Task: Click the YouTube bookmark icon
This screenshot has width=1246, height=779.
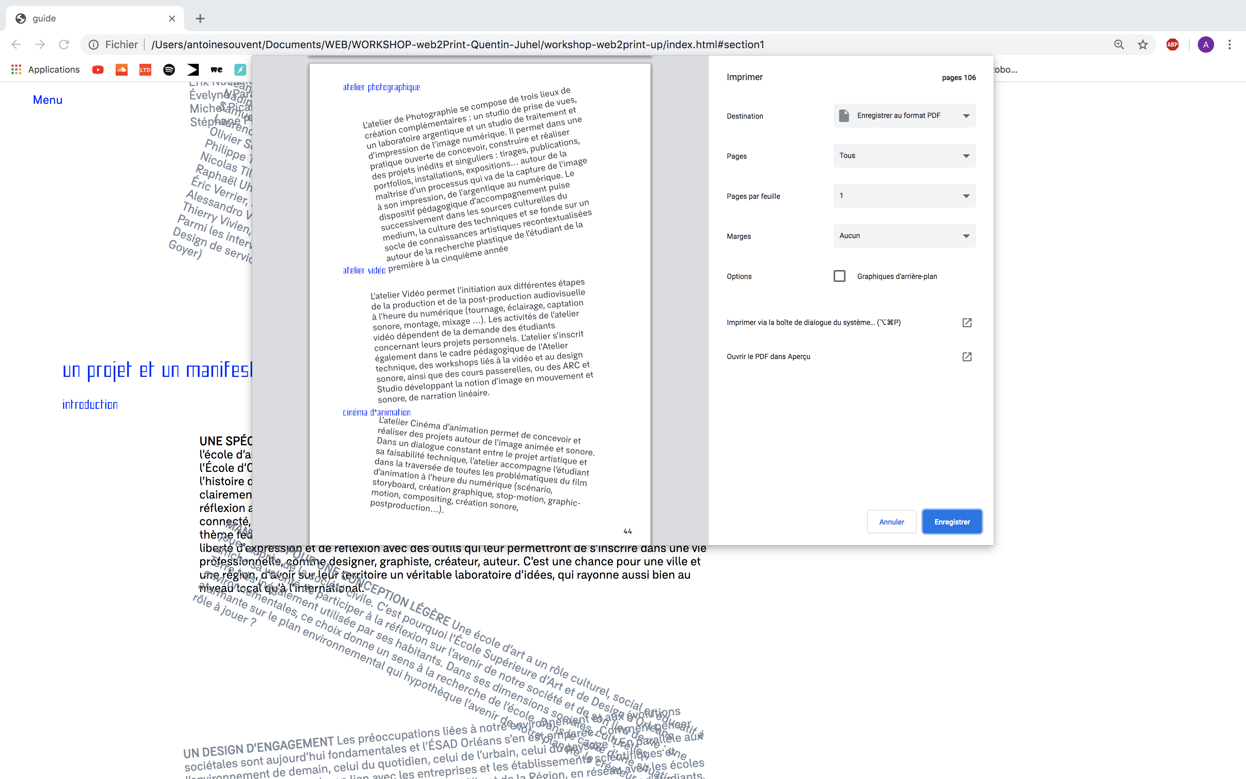Action: pyautogui.click(x=98, y=70)
